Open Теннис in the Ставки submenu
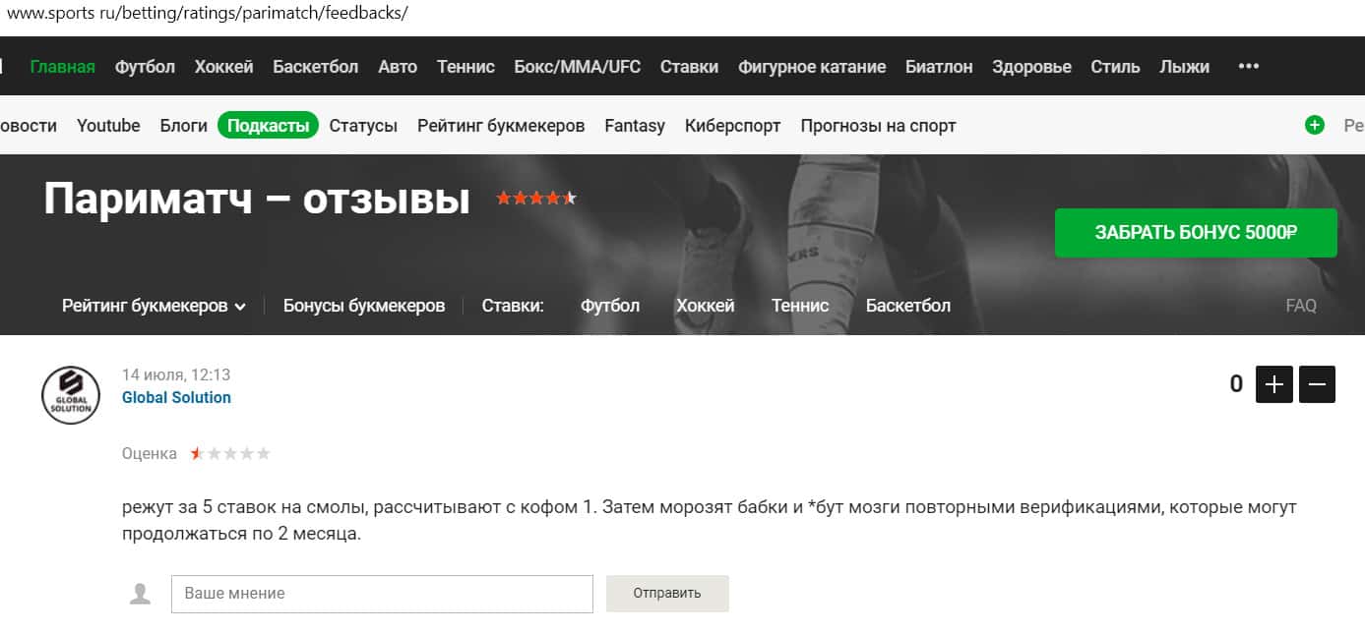The width and height of the screenshot is (1365, 633). click(x=800, y=306)
